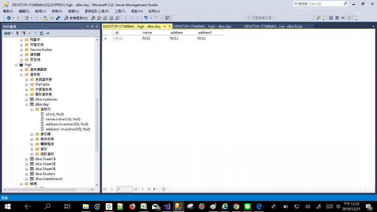Switch to the dbo.fruits tab
Viewport: 377px width, 212px height.
tap(273, 26)
